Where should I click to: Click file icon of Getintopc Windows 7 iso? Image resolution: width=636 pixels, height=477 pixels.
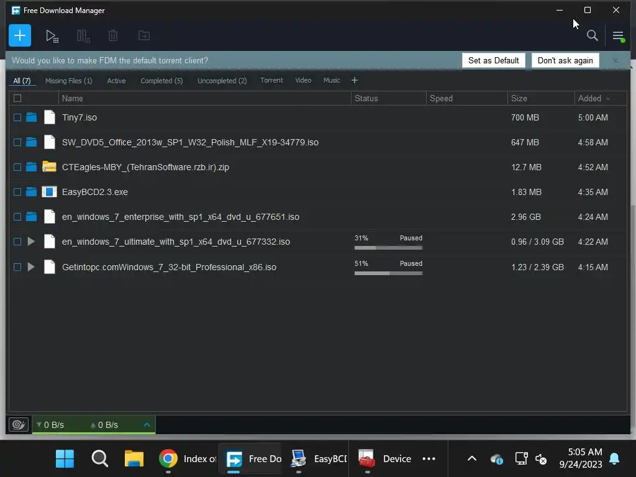(50, 267)
